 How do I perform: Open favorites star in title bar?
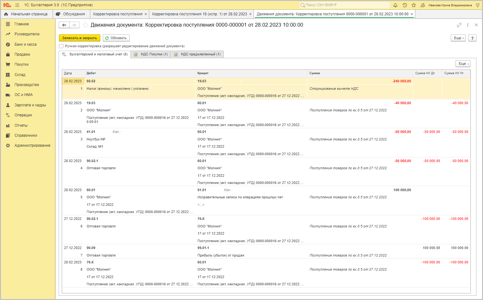click(414, 5)
